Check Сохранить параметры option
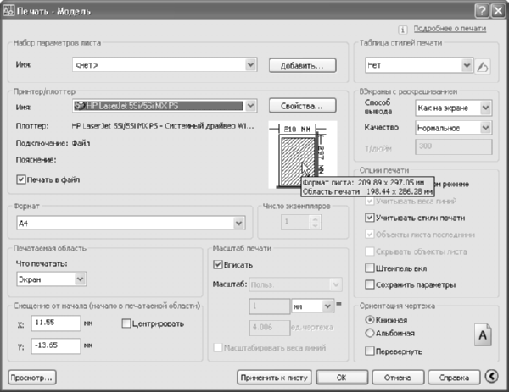509x392 pixels. [370, 284]
